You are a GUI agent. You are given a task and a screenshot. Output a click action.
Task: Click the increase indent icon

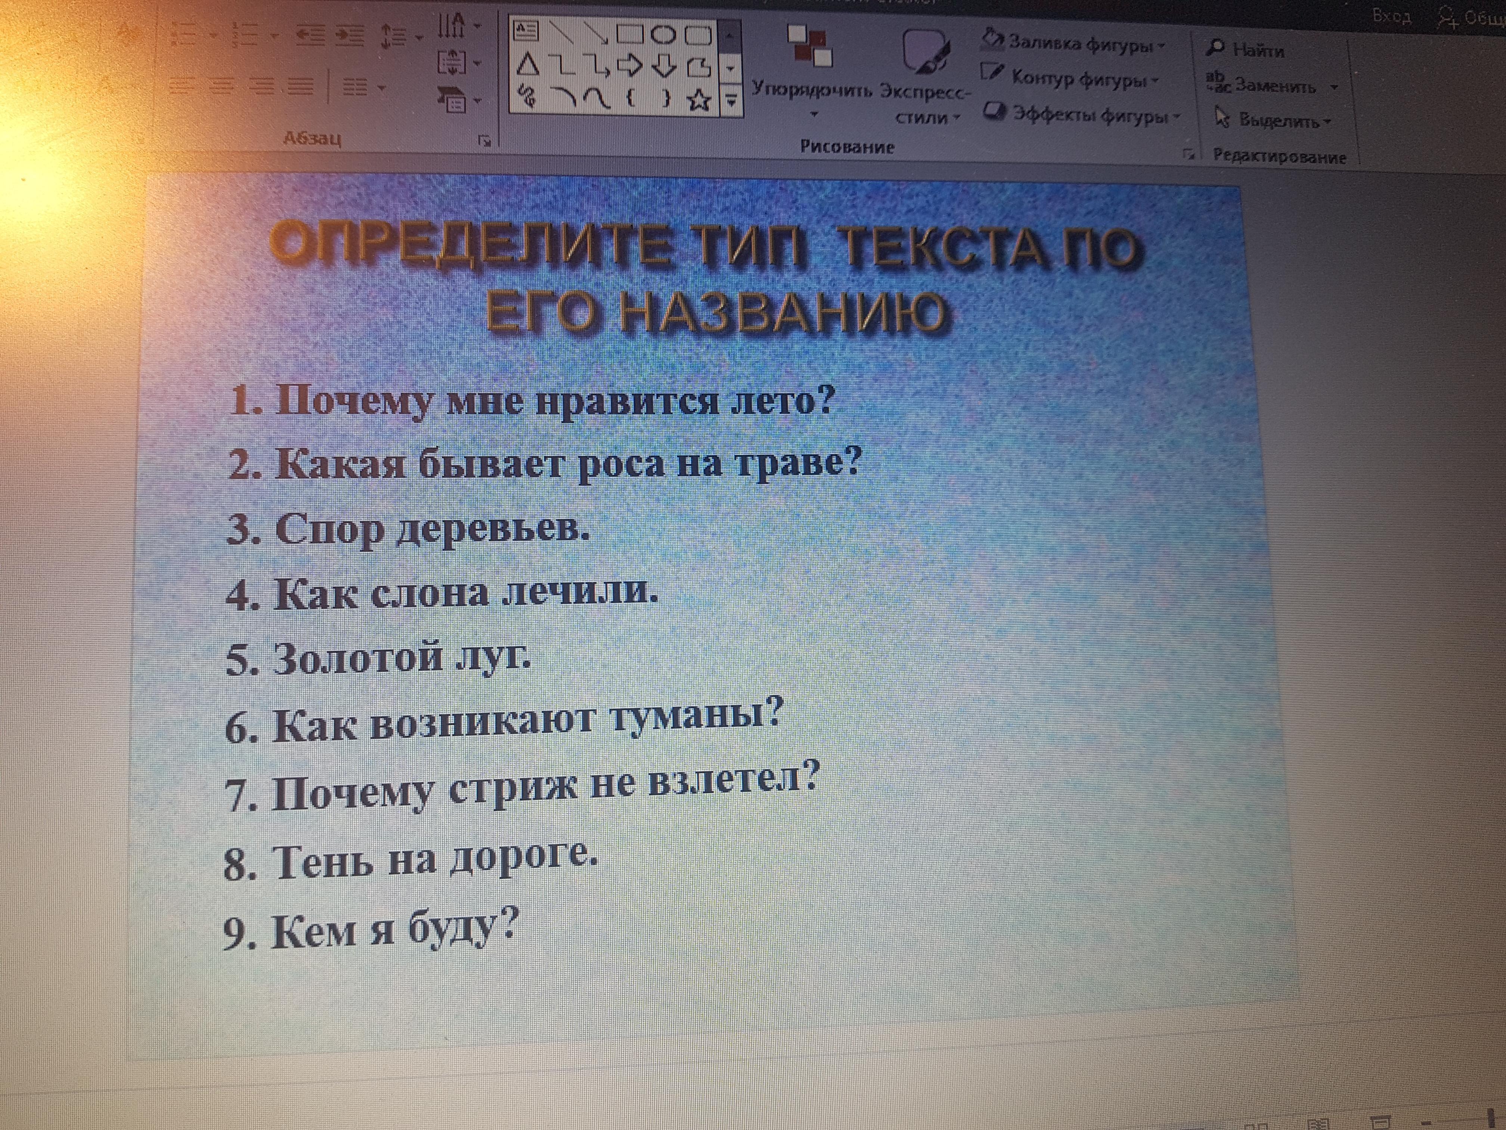350,35
